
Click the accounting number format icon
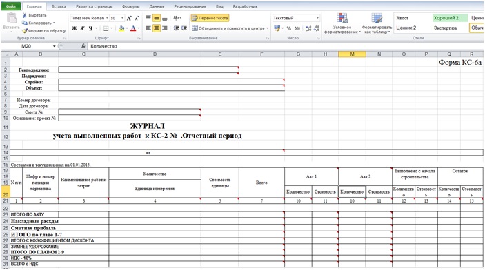[x=277, y=28]
